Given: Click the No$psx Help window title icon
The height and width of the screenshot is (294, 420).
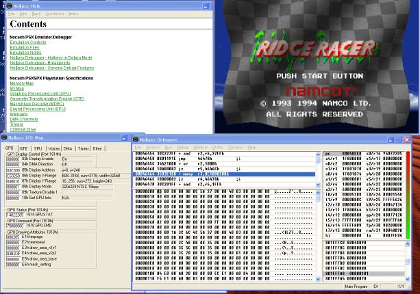Looking at the screenshot, I should click(9, 5).
